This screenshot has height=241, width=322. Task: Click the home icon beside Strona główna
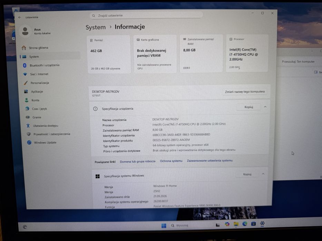pos(24,48)
